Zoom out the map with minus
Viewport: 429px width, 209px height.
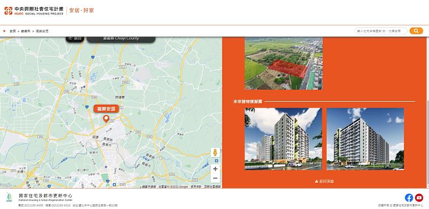[x=216, y=178]
